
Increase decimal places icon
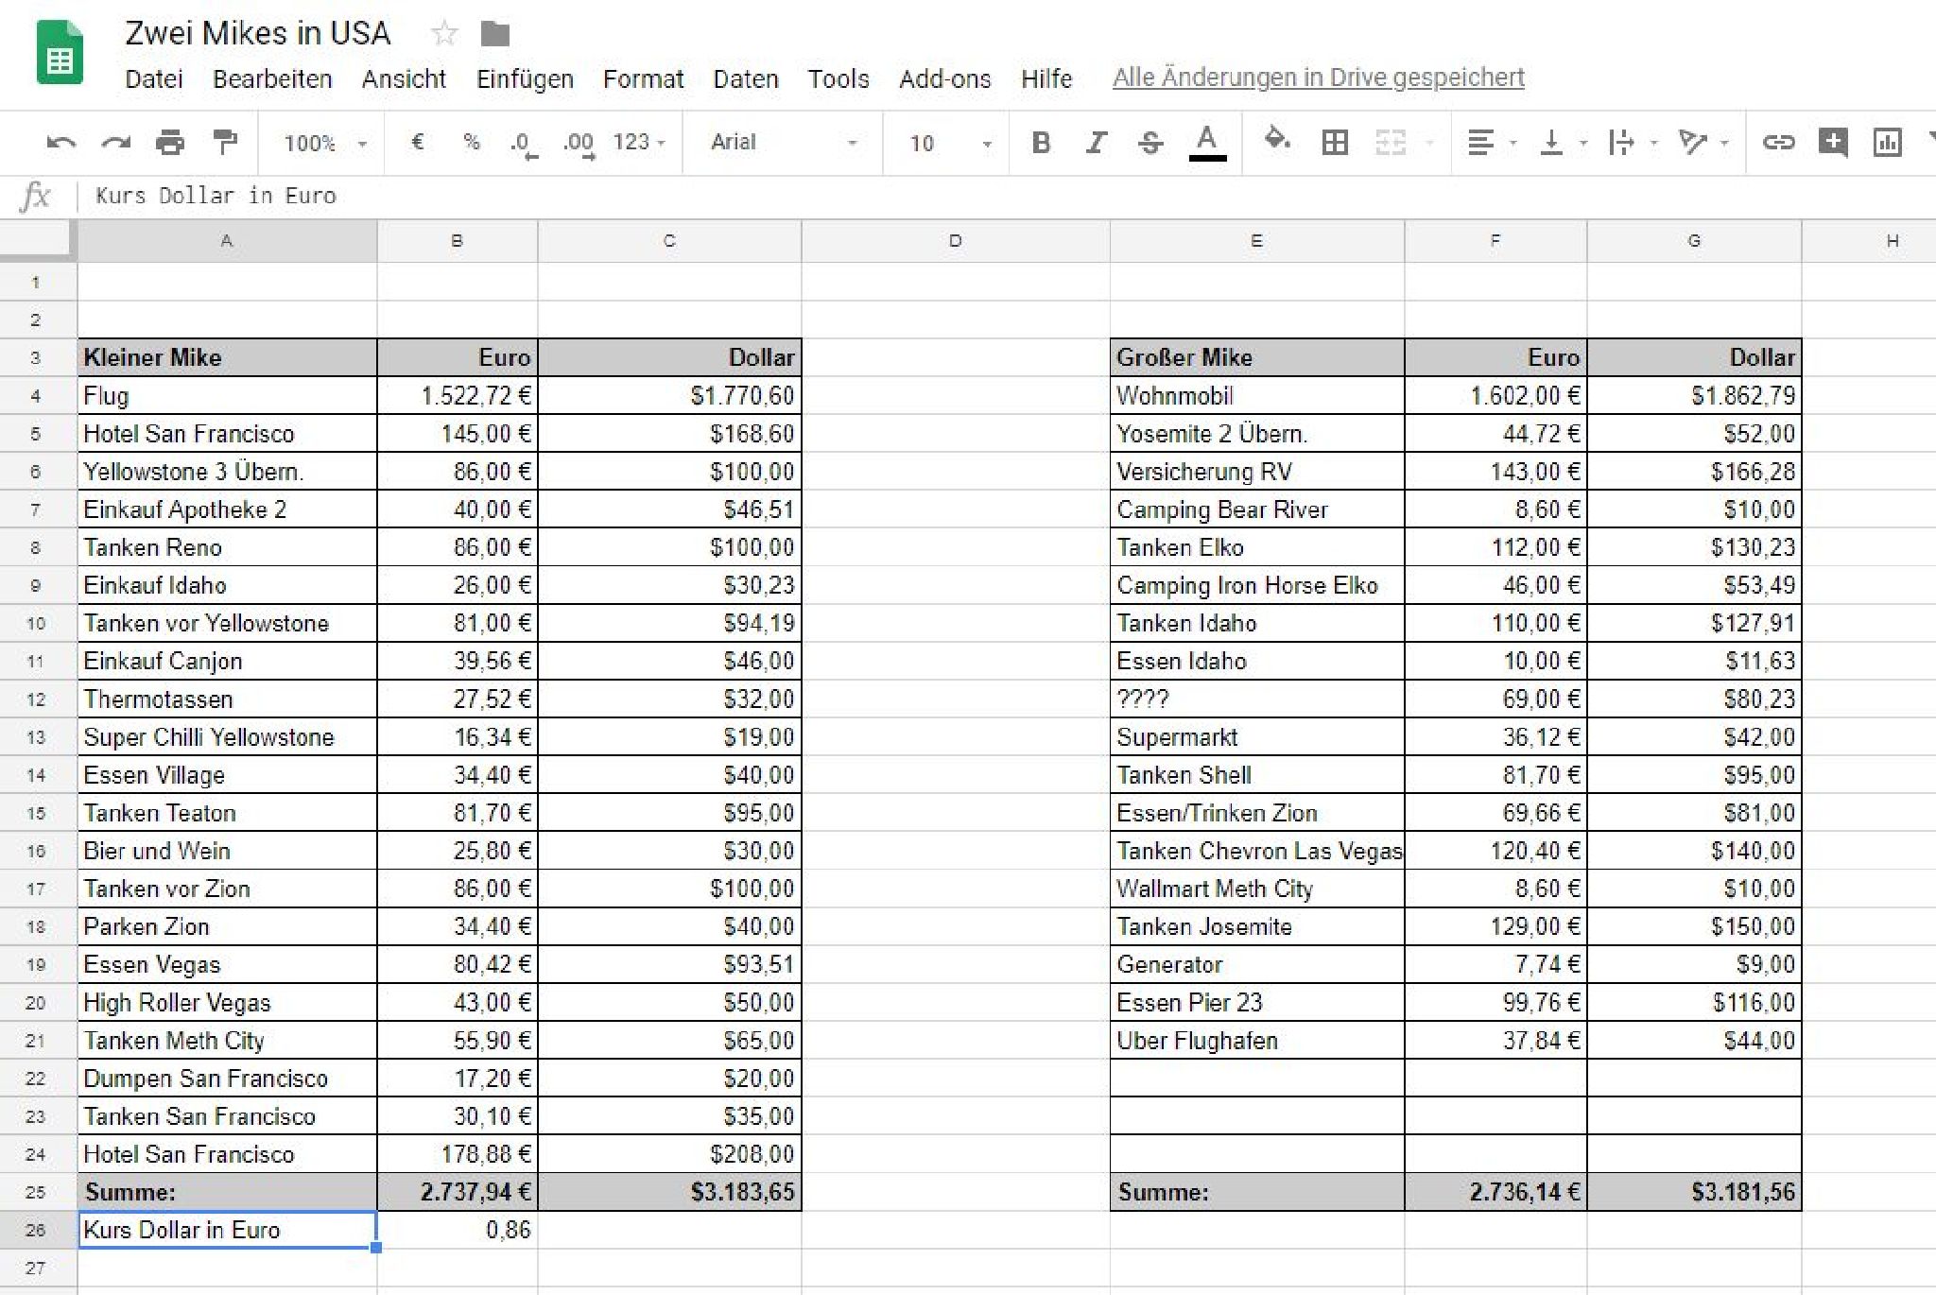pos(579,144)
